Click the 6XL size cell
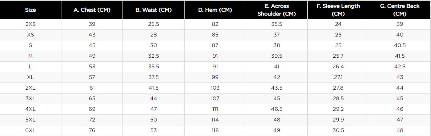431x136 pixels. tap(31, 130)
